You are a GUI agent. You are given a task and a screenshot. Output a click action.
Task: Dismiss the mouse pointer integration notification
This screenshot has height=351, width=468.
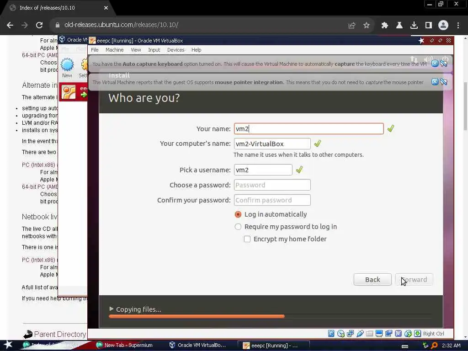435,82
